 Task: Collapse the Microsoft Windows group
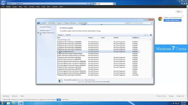150,40
